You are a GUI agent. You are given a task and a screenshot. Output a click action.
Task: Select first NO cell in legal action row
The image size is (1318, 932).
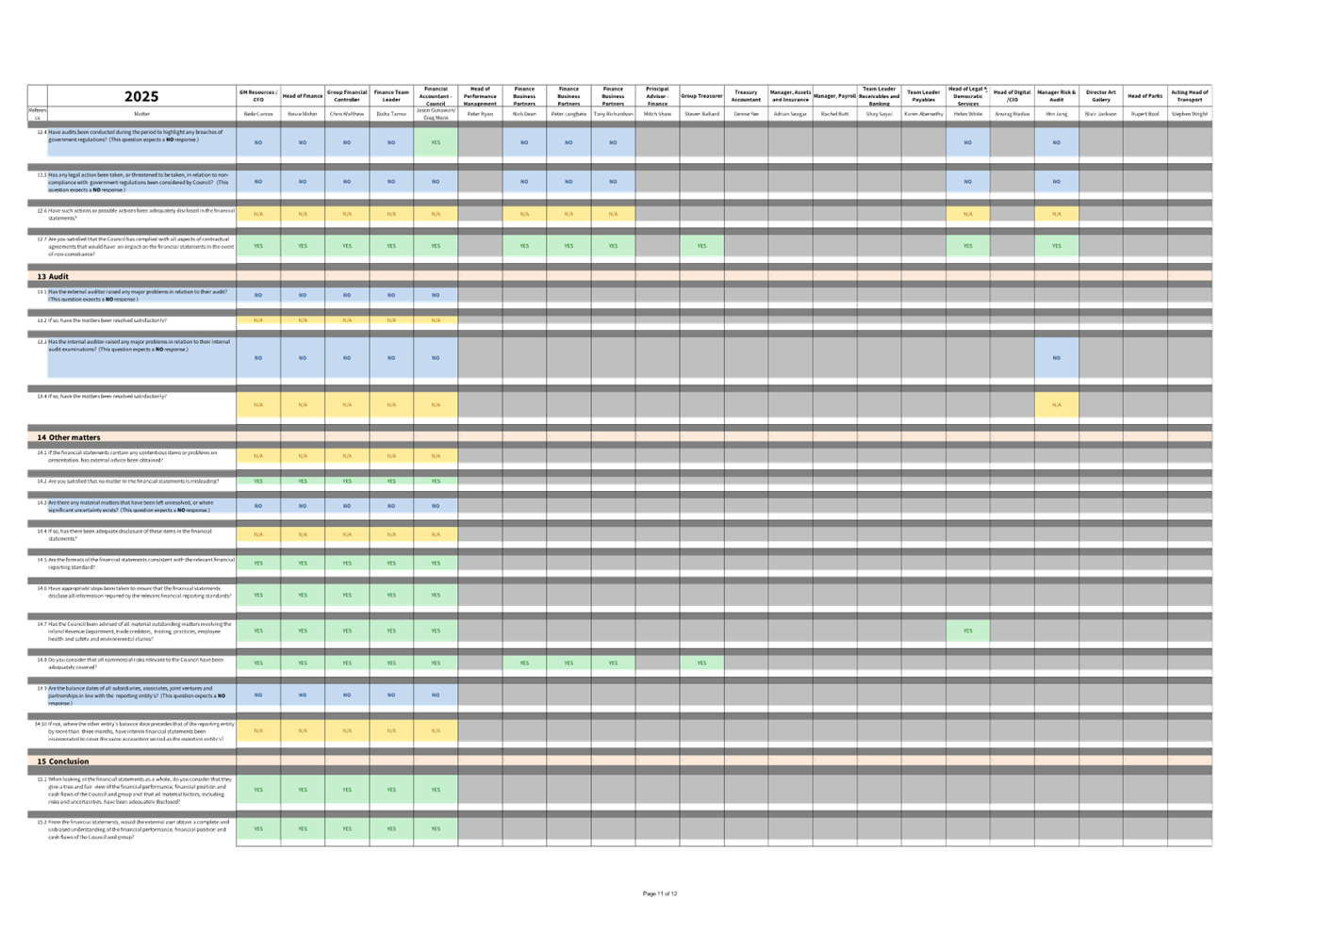tap(258, 182)
